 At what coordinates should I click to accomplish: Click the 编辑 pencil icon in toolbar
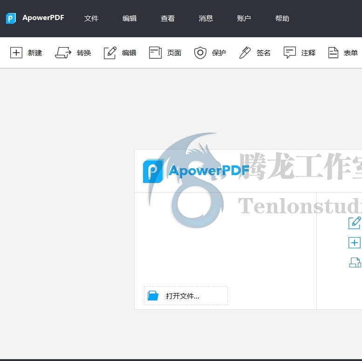[110, 53]
